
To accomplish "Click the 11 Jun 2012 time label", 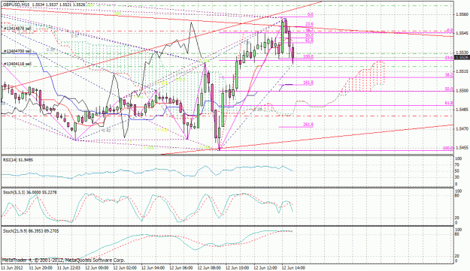I will (12, 268).
